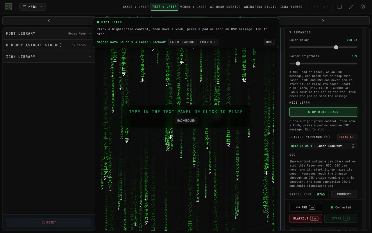The width and height of the screenshot is (372, 233).
Task: Collapse the Advanced section
Action: tap(300, 32)
